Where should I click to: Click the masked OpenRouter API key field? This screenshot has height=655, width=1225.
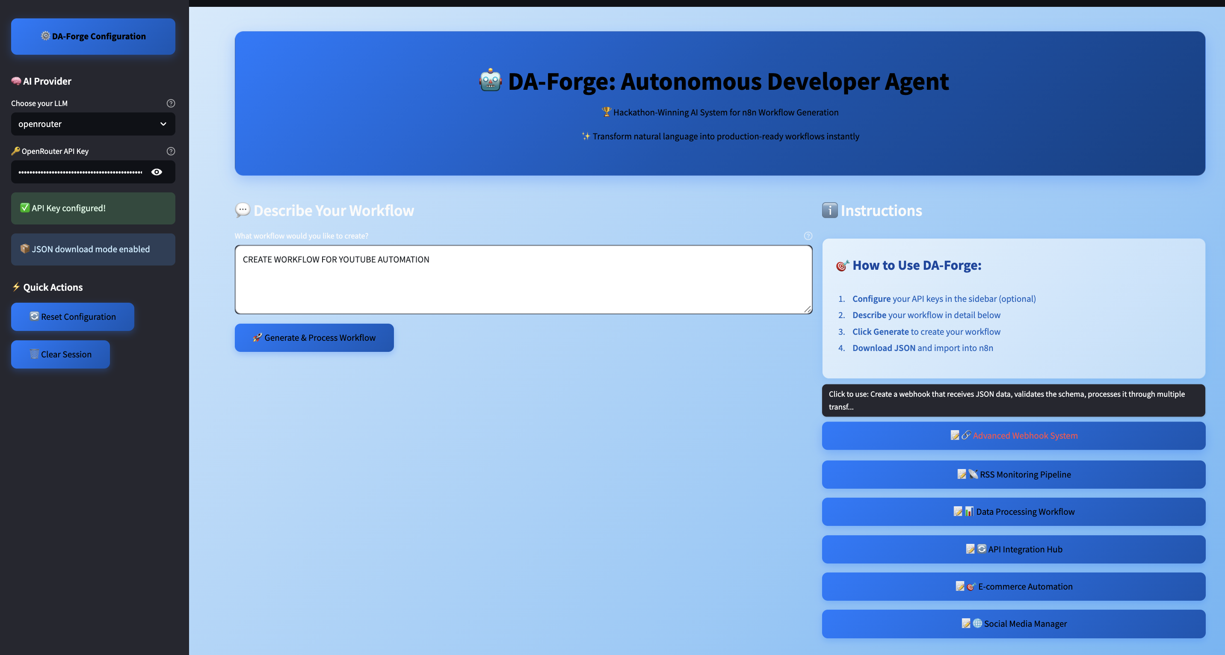(80, 172)
